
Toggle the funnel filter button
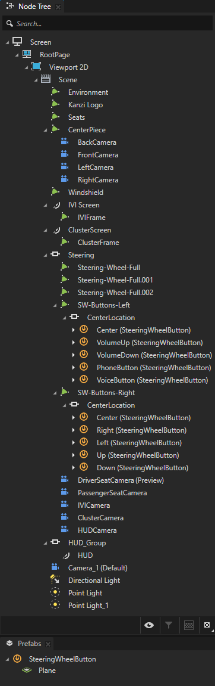tap(169, 625)
